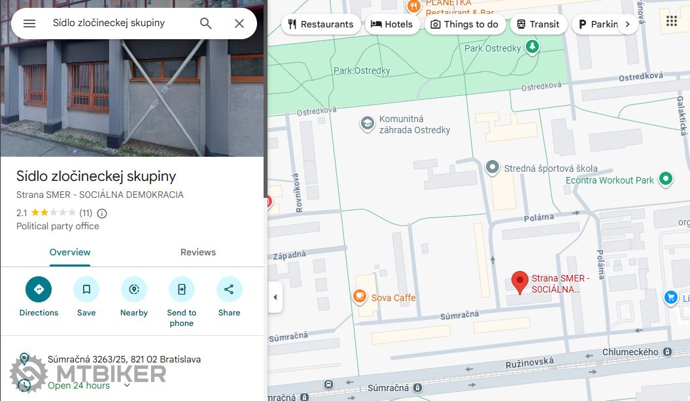Open the hamburger menu in search bar
The width and height of the screenshot is (690, 401).
click(x=29, y=24)
